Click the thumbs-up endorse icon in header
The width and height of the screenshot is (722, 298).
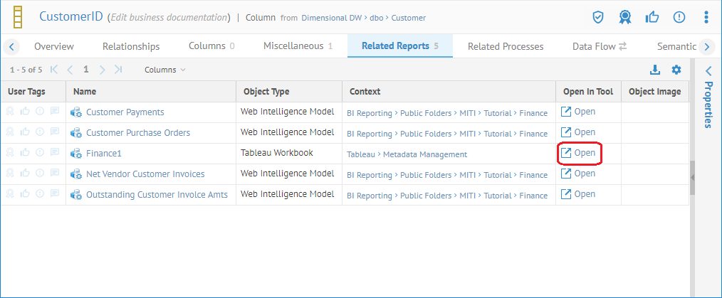tap(652, 17)
